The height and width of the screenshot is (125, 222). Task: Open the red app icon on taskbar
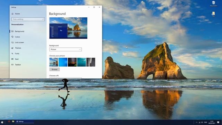pyautogui.click(x=9, y=122)
